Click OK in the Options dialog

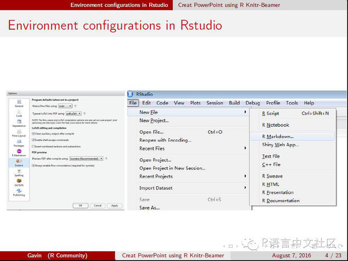[81, 205]
